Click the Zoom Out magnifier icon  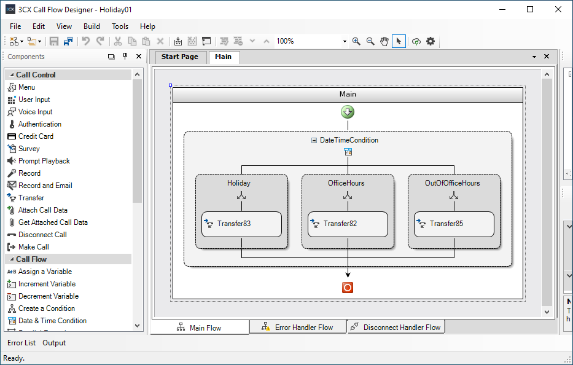370,41
